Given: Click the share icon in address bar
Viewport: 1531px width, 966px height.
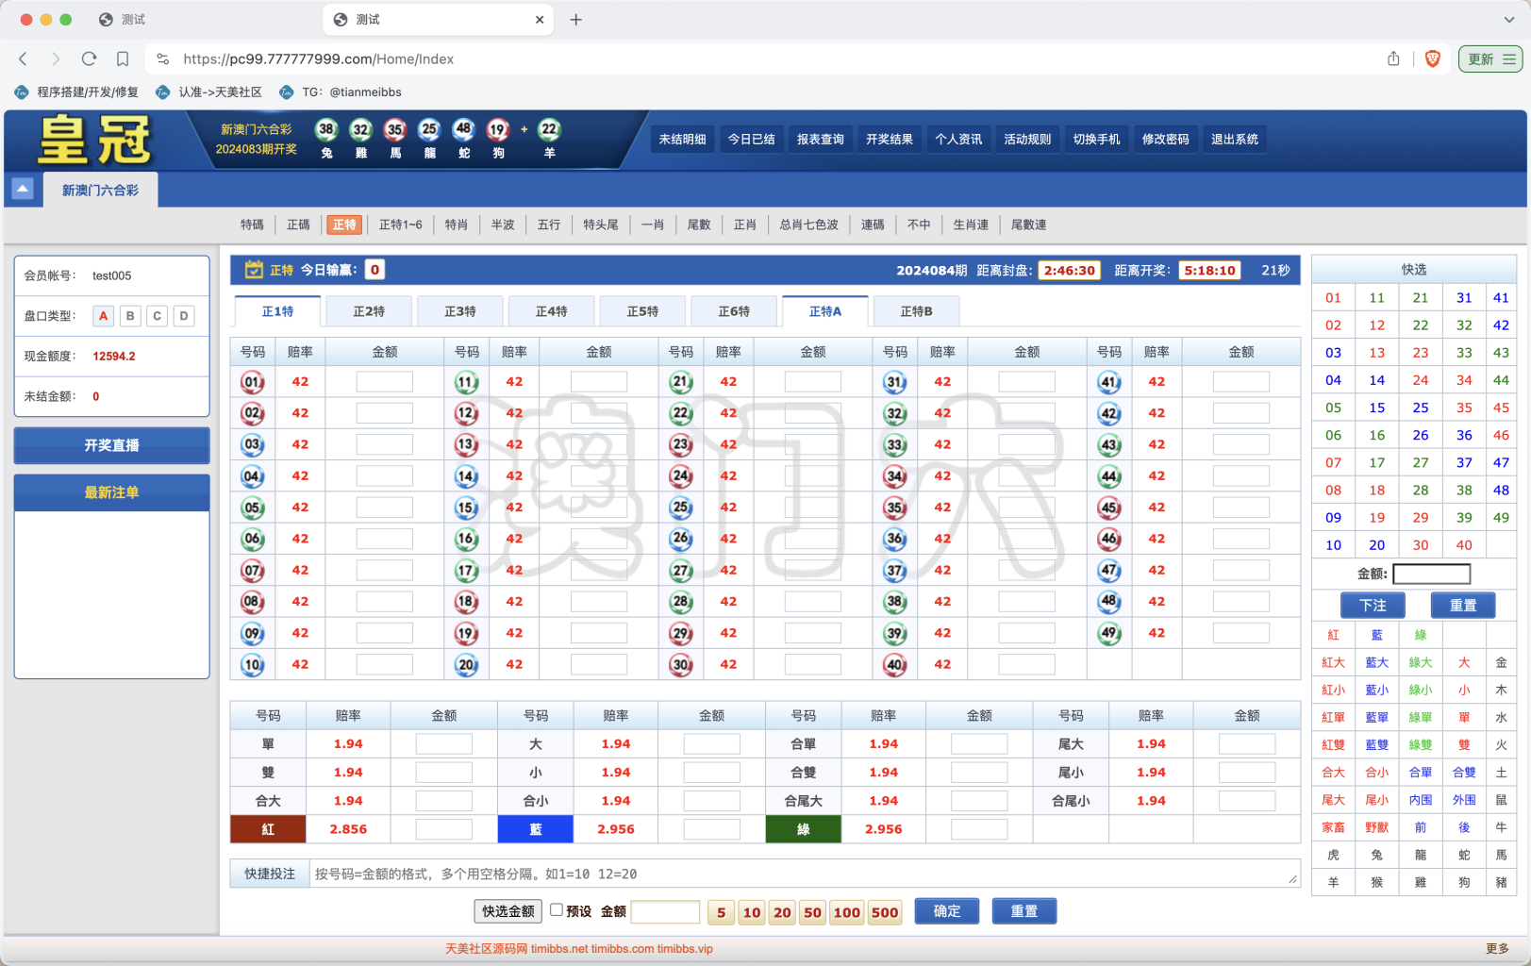Looking at the screenshot, I should pyautogui.click(x=1393, y=58).
